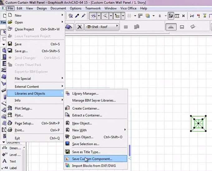
Task: Expand the Open submenu
Action: tap(35, 22)
